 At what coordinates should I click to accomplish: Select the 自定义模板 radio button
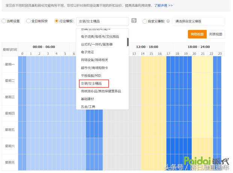(144, 21)
